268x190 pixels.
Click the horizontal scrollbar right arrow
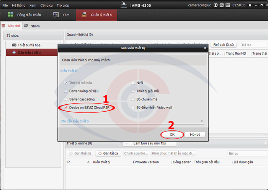coord(266,135)
